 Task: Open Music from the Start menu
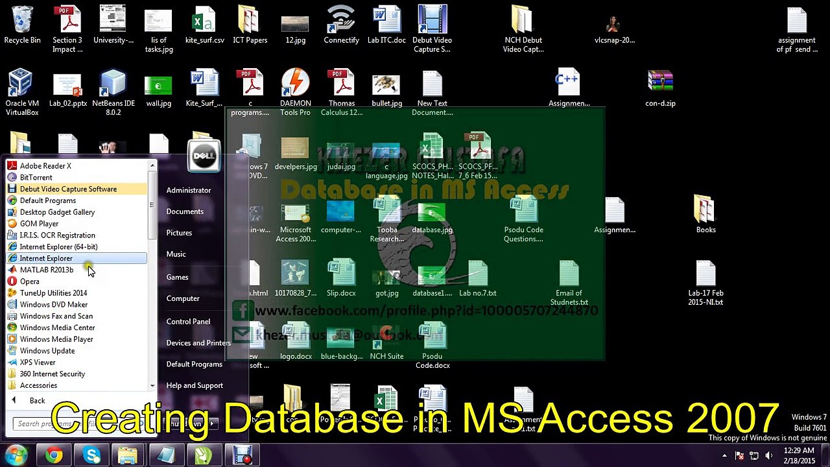point(176,254)
